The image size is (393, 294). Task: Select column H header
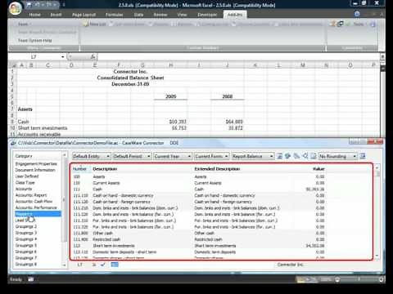coord(170,65)
